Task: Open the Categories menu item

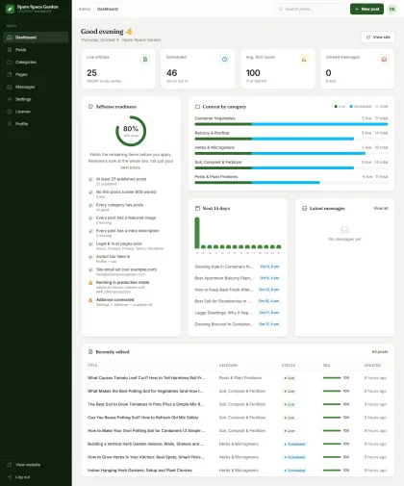Action: (36, 63)
